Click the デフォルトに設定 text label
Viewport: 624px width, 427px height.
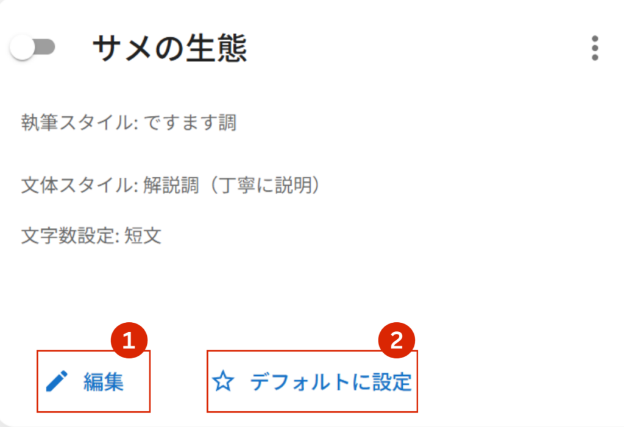point(331,382)
